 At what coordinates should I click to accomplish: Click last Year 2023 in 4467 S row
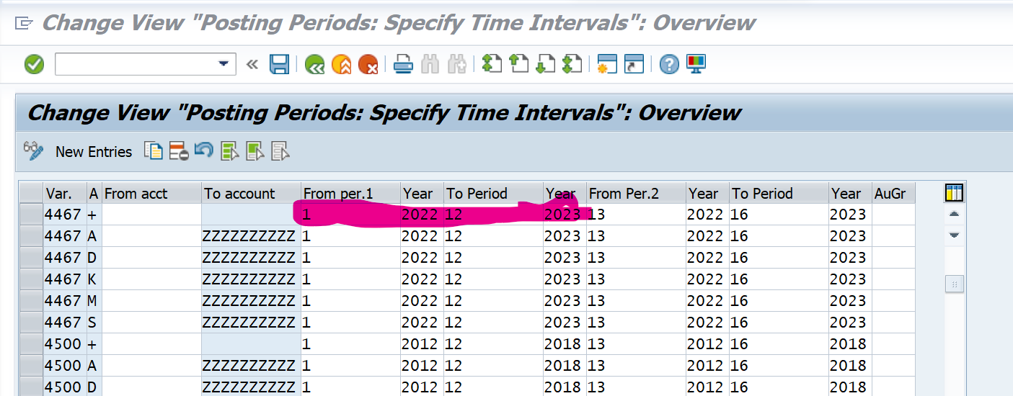tap(850, 323)
